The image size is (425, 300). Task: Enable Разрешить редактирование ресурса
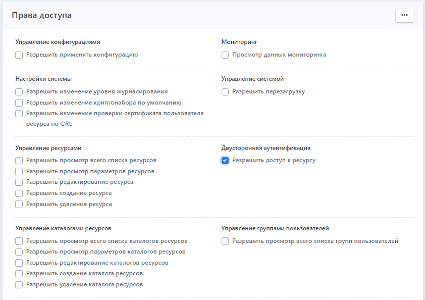19,182
